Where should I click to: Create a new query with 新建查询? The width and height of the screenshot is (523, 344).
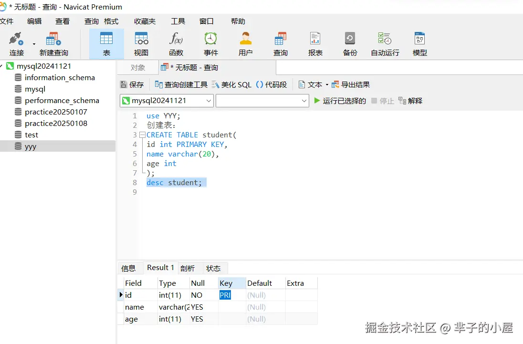click(x=54, y=44)
